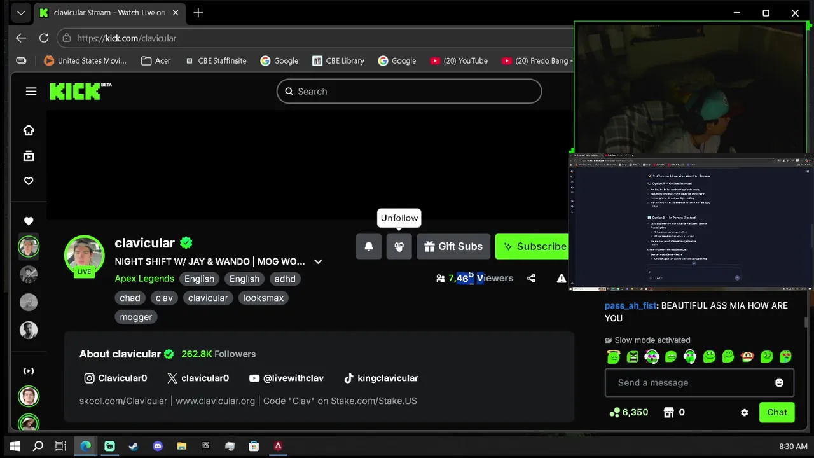Reload the page with the refresh button

pyautogui.click(x=44, y=38)
